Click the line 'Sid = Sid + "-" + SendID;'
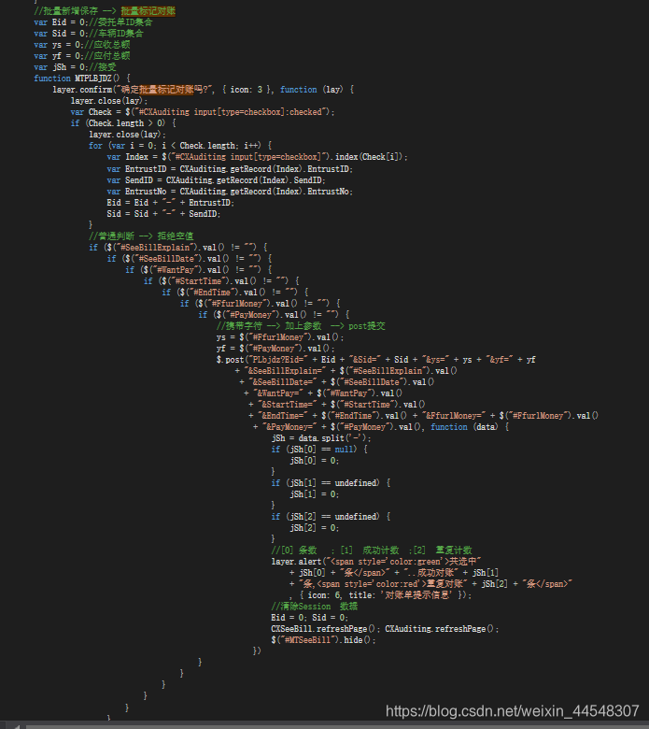 coord(163,213)
